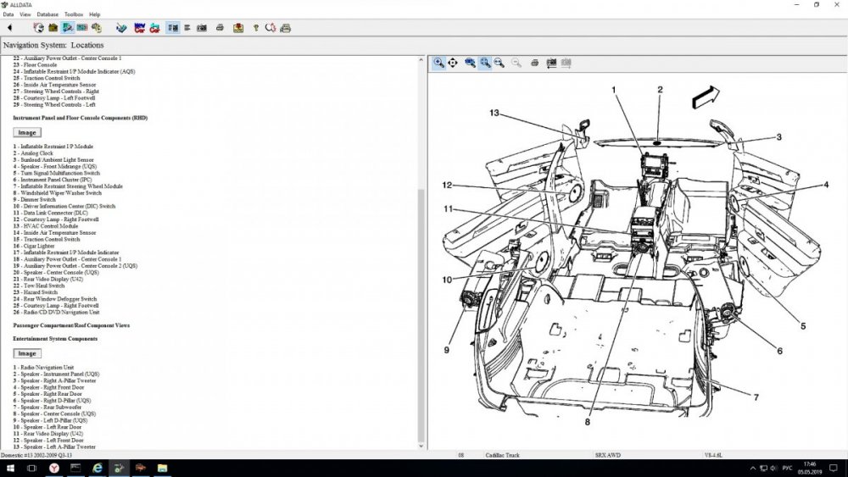Open the Data menu
Viewport: 848px width, 477px height.
[x=8, y=14]
